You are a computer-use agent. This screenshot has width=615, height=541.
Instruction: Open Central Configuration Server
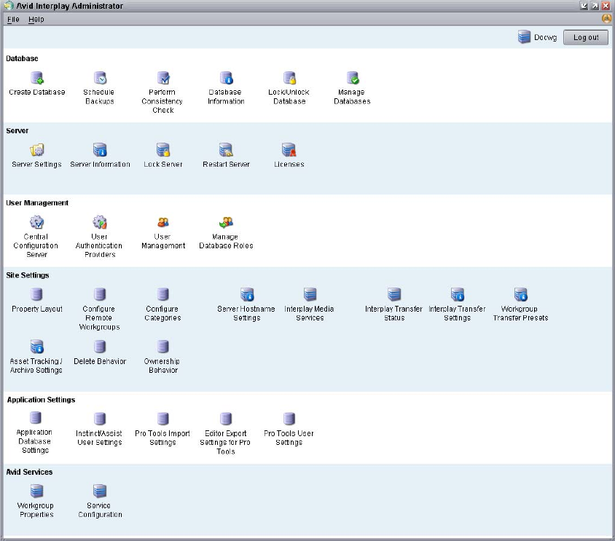(37, 222)
